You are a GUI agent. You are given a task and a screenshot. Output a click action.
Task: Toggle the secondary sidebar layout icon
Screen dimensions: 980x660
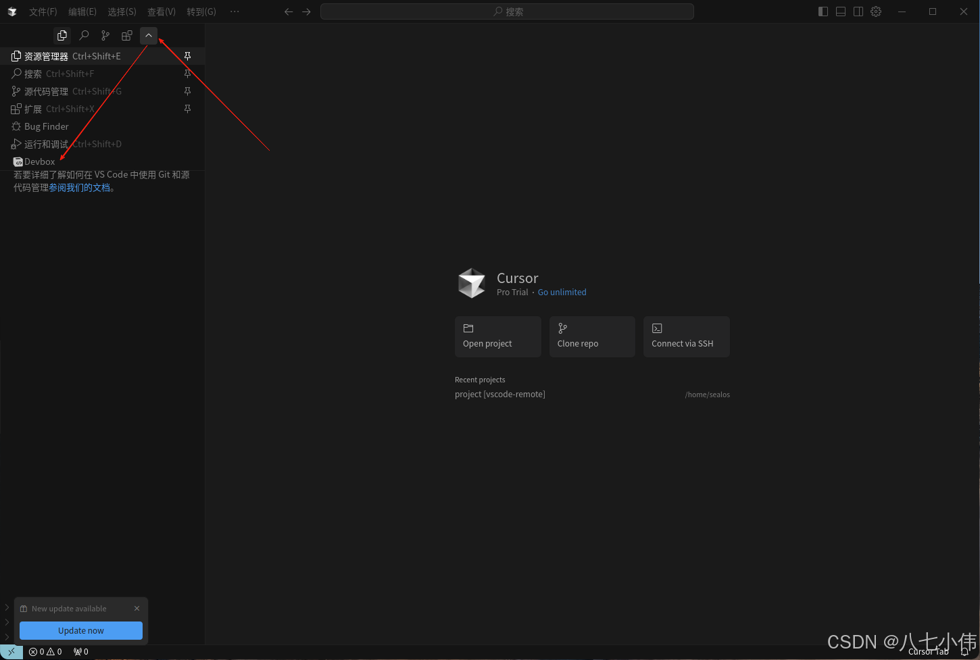tap(858, 11)
